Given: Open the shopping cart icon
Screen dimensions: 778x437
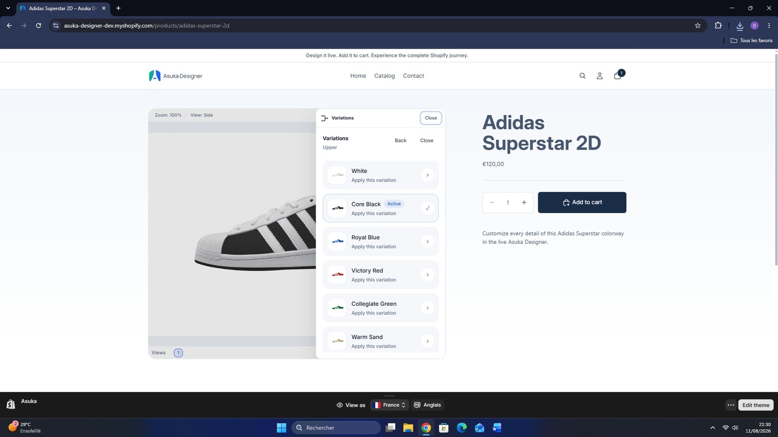Looking at the screenshot, I should 618,75.
